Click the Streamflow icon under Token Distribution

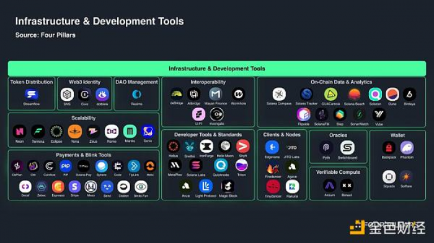pos(32,95)
